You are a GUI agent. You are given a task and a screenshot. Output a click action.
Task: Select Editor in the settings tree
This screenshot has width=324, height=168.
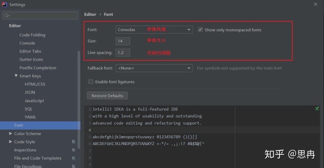coord(15,26)
